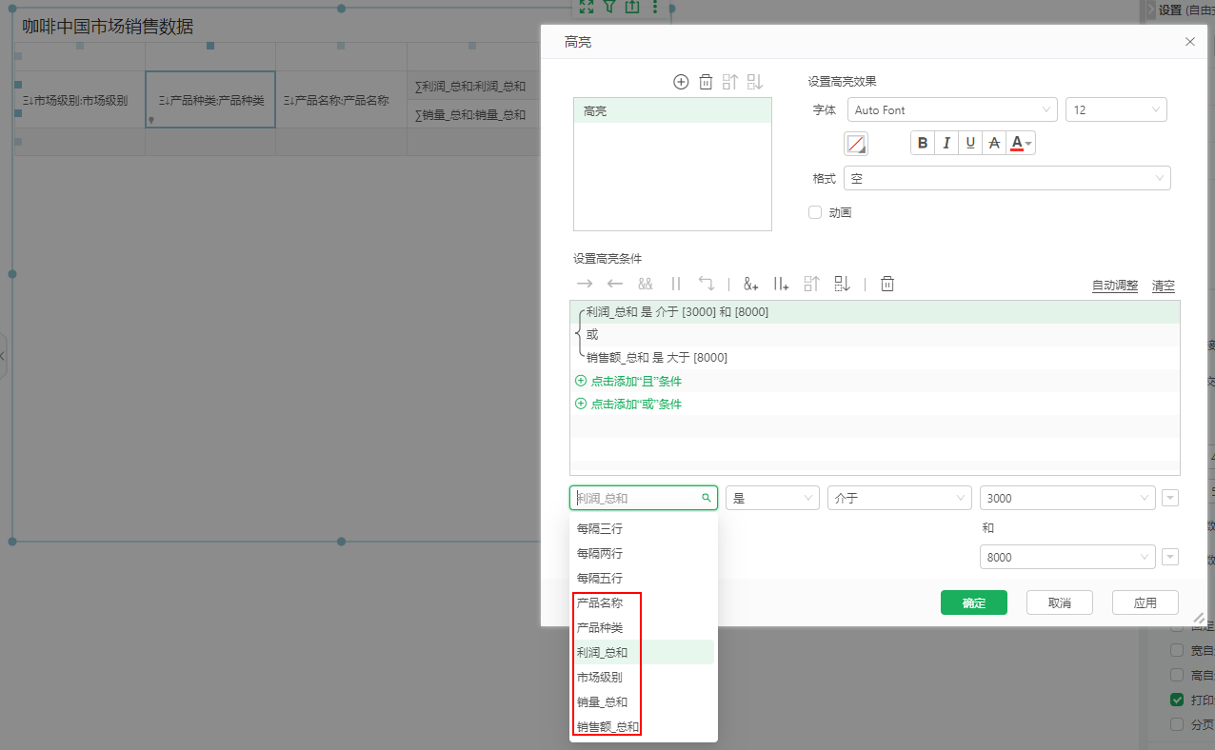The image size is (1215, 750).
Task: Delete the selected highlight via trash icon above list
Action: (x=706, y=82)
